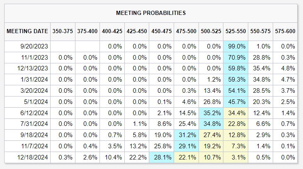The height and width of the screenshot is (169, 303).
Task: Select the yellow 34.4% cell
Action: tap(235, 113)
